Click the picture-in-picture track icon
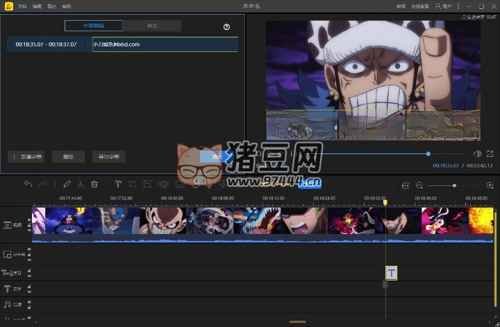Viewport: 500px width, 327px height. 8,254
